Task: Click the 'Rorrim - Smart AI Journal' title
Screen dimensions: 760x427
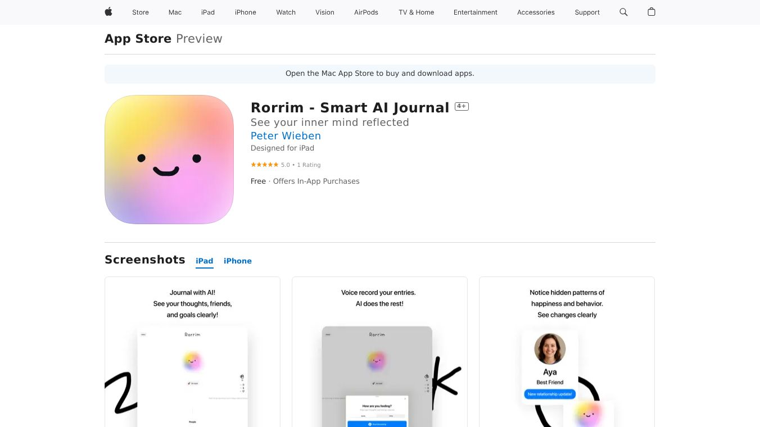Action: (350, 108)
